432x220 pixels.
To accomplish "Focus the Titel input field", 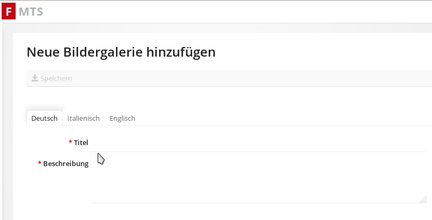I will point(259,142).
